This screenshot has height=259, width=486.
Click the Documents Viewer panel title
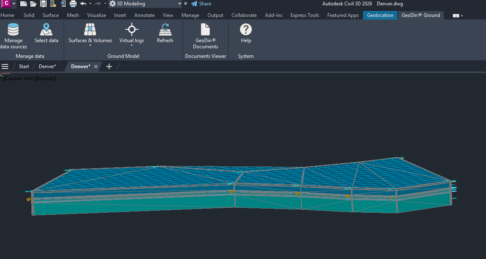click(206, 56)
